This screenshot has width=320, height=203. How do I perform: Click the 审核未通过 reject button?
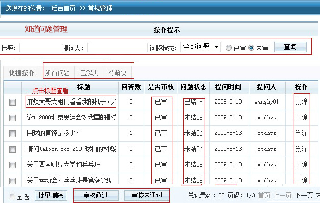147,196
